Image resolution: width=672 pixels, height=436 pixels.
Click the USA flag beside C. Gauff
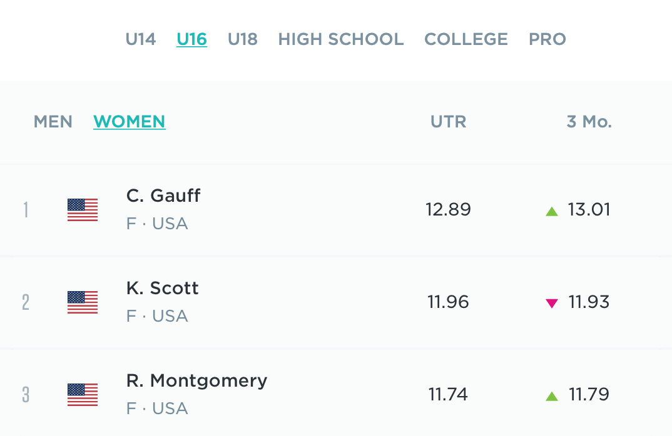tap(83, 210)
